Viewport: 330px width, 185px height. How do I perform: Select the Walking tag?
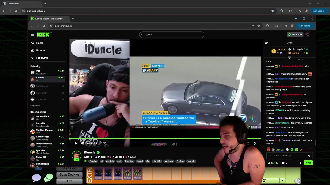tap(169, 161)
